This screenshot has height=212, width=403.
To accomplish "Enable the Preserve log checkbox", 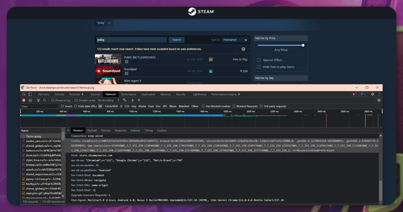I will click(x=53, y=100).
